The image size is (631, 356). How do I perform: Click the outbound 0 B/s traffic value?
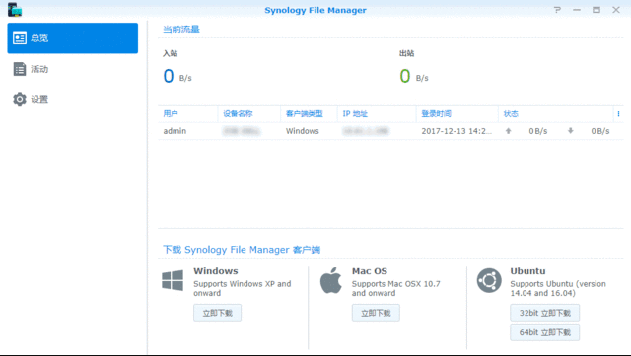[x=414, y=76]
